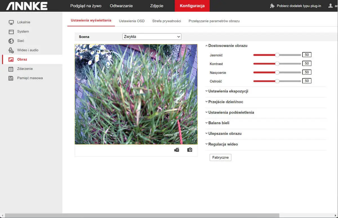Screen dimensions: 338x218
Task: Open the Podgląd na żywo menu
Action: click(86, 6)
